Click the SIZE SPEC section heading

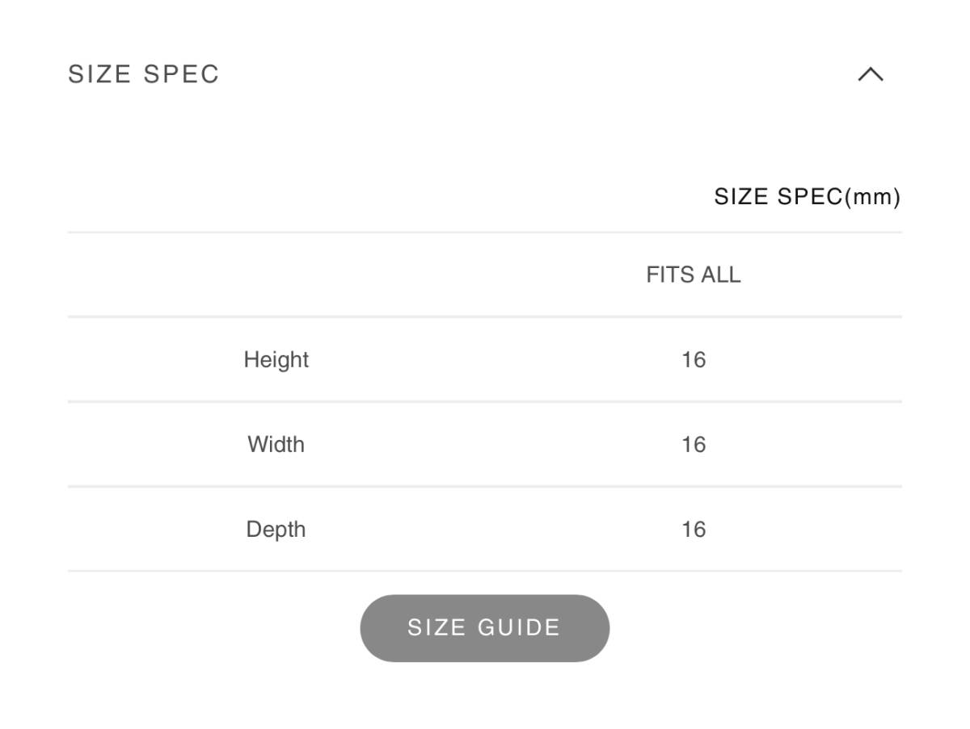pos(144,74)
